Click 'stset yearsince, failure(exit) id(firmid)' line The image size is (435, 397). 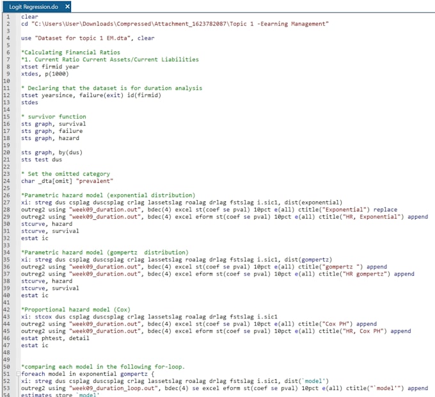(x=91, y=95)
